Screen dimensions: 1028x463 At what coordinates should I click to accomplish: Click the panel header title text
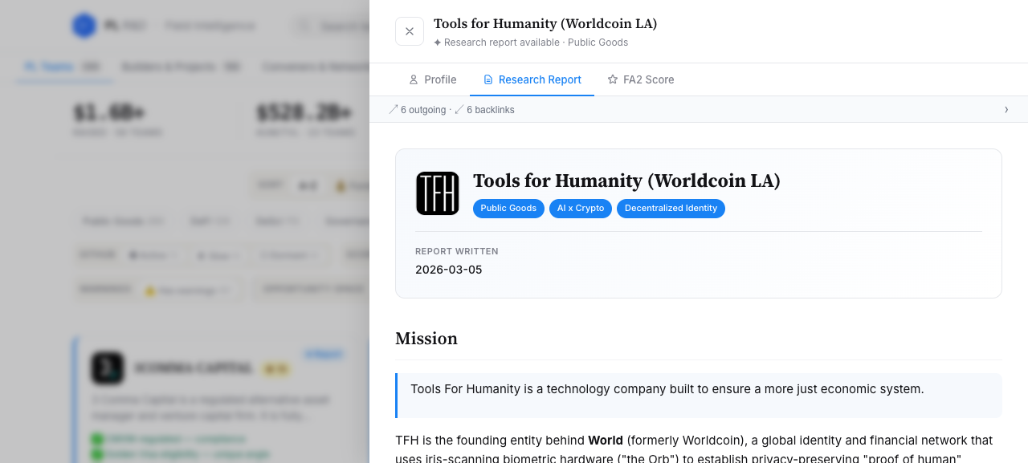point(545,23)
